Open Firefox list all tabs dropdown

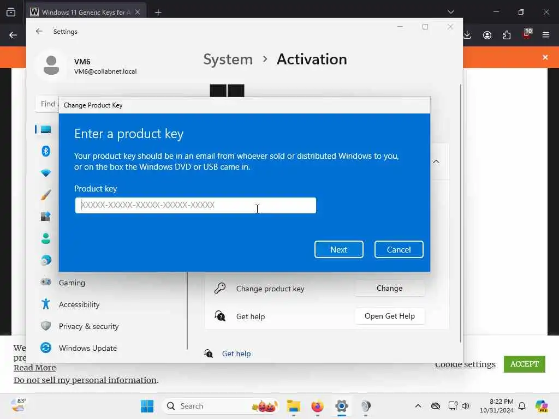(x=450, y=12)
